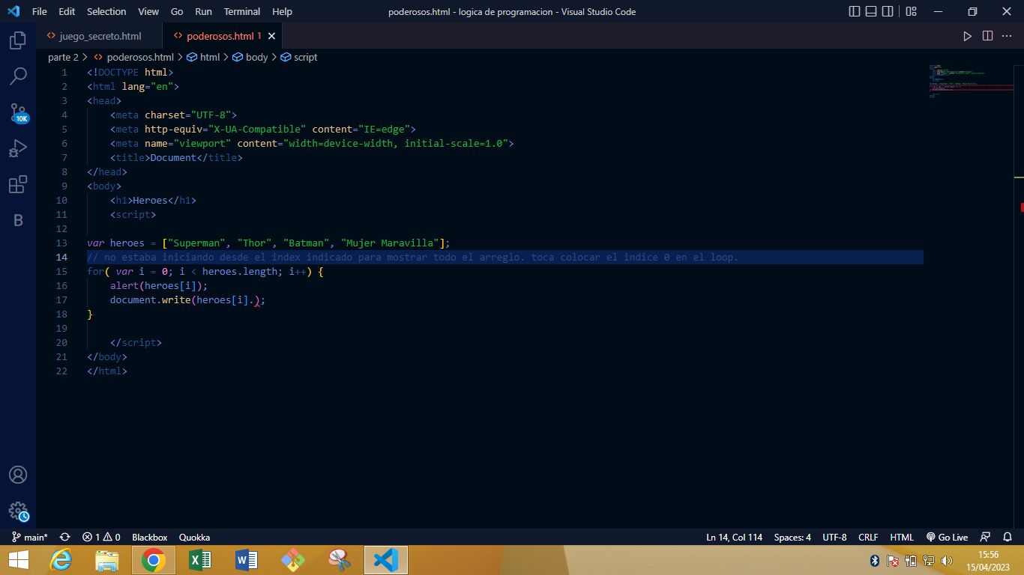The image size is (1024, 575).
Task: Open Excel from the taskbar
Action: pos(200,560)
